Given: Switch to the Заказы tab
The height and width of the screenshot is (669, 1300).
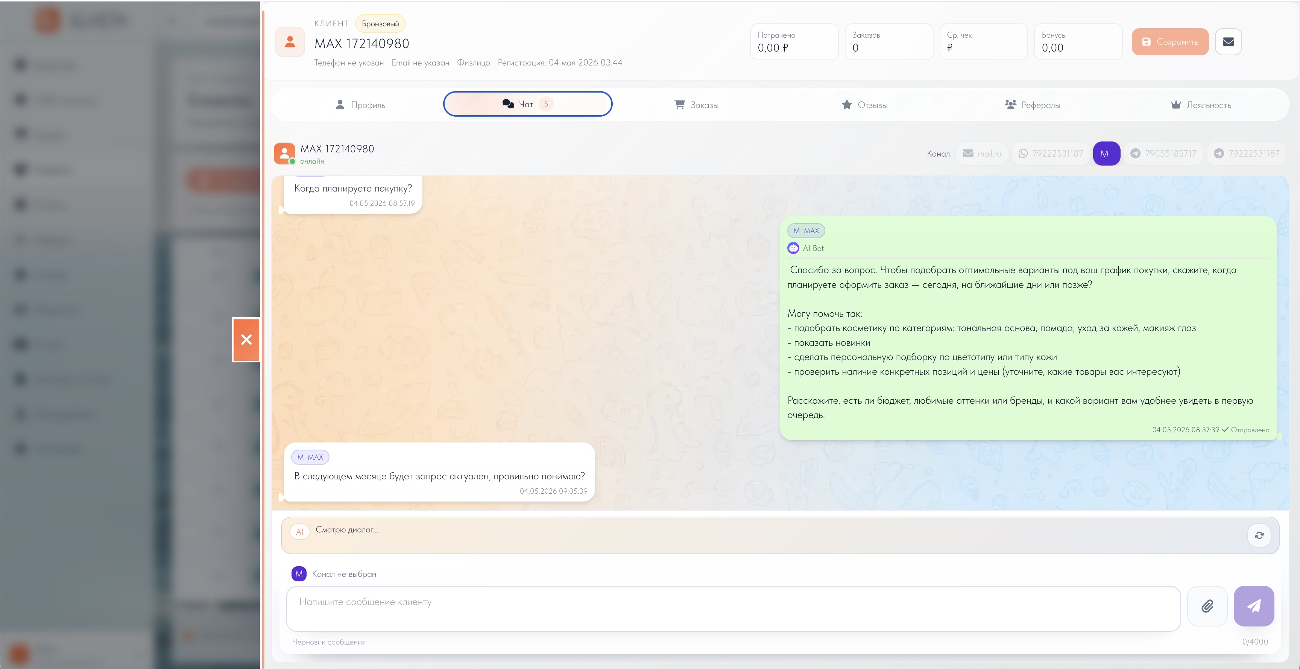Looking at the screenshot, I should coord(696,105).
